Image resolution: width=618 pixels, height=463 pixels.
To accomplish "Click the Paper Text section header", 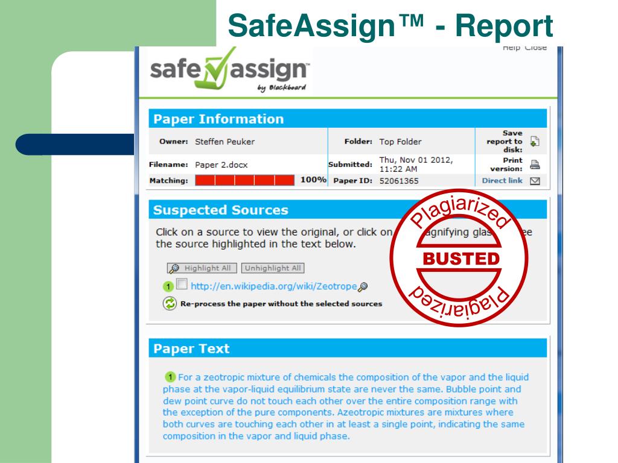I will 348,348.
